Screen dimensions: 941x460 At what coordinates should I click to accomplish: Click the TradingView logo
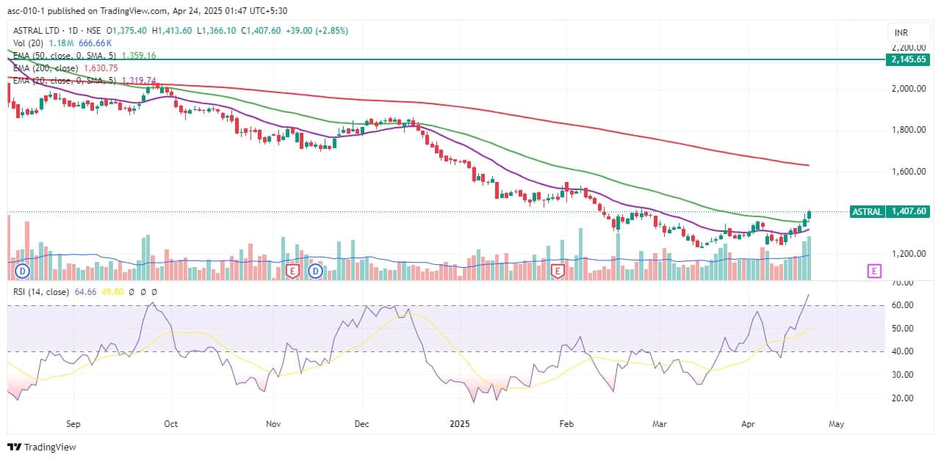pyautogui.click(x=42, y=447)
